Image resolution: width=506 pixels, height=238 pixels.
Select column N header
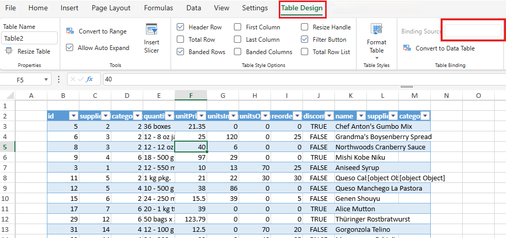click(446, 95)
